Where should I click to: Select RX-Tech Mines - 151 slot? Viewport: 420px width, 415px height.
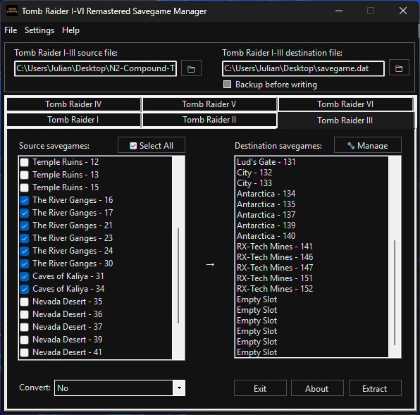coord(311,278)
